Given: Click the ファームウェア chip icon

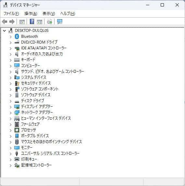Looking at the screenshot, I should tap(17, 124).
